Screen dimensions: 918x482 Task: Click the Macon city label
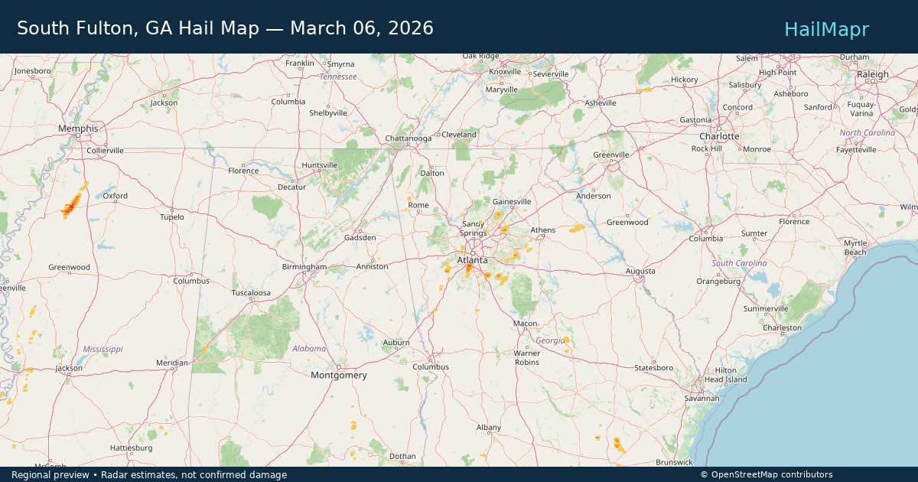525,324
